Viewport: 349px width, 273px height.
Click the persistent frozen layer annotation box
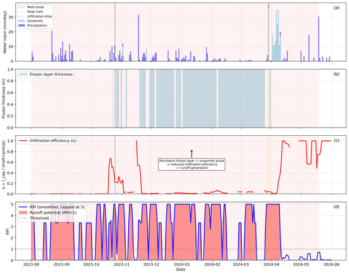(x=192, y=164)
